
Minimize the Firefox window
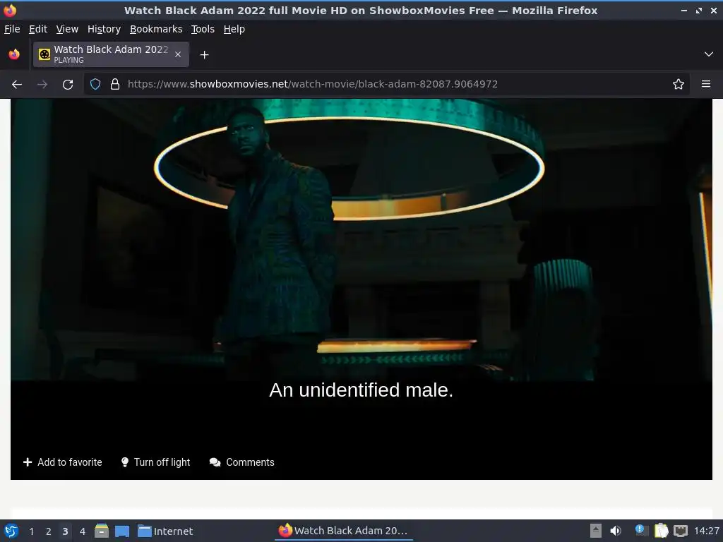pos(684,11)
